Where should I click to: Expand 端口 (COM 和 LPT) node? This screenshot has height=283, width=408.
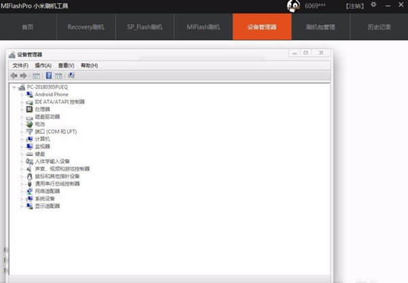(22, 132)
